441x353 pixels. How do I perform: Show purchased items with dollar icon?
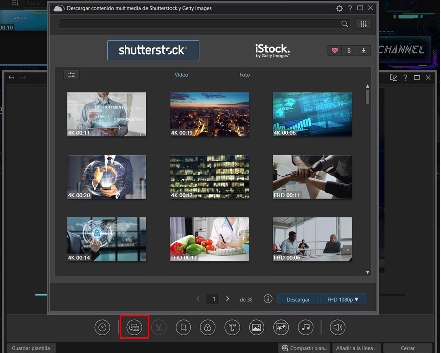349,50
